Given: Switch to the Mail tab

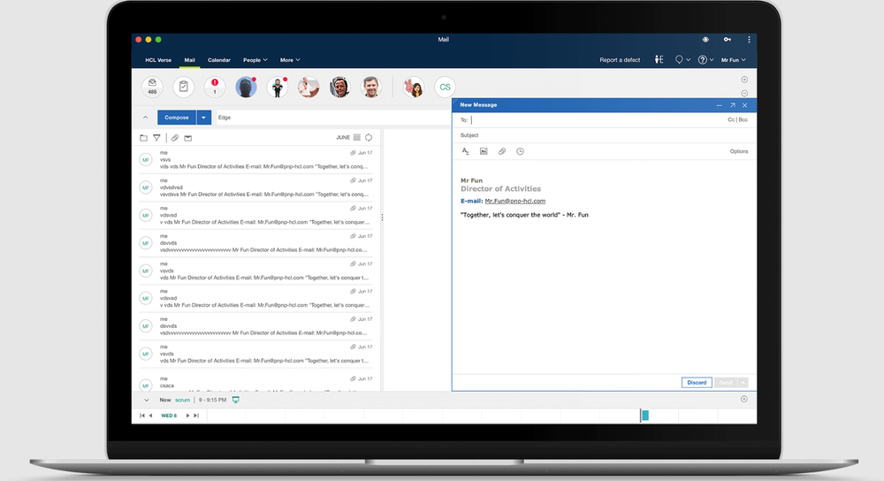Looking at the screenshot, I should pyautogui.click(x=189, y=60).
